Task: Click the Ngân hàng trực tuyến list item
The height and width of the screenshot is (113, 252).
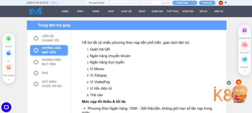Action: (x=107, y=62)
